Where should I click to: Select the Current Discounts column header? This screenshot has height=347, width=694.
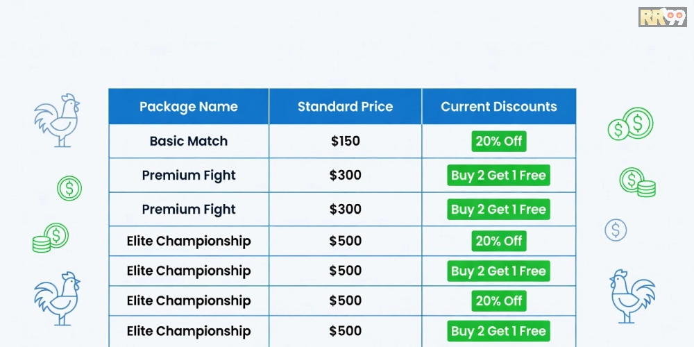(x=499, y=107)
